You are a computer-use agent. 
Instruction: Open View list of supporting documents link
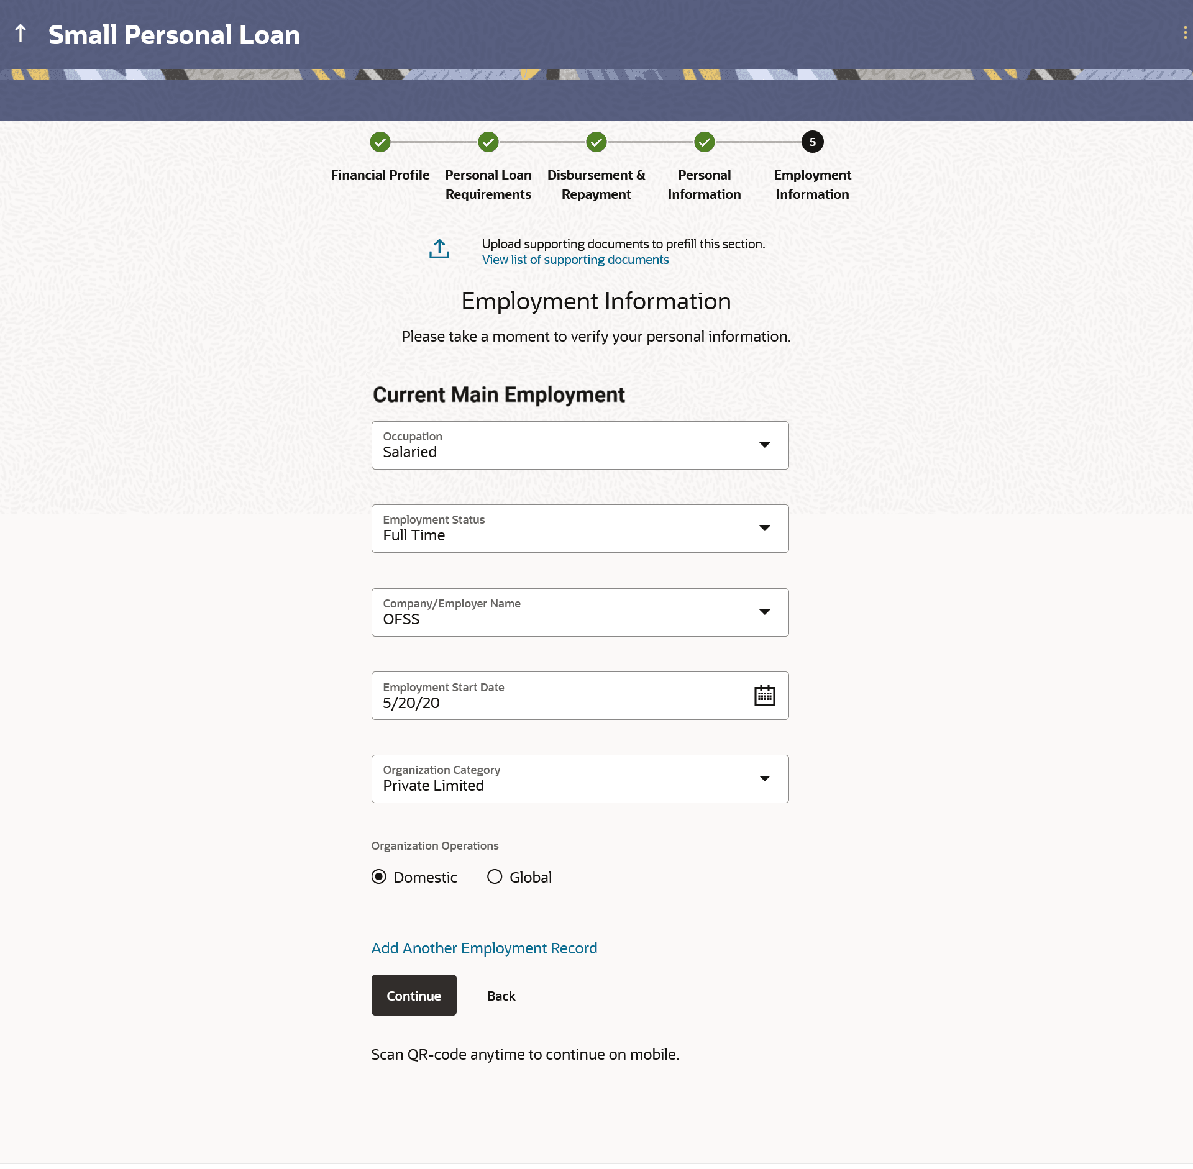tap(575, 260)
